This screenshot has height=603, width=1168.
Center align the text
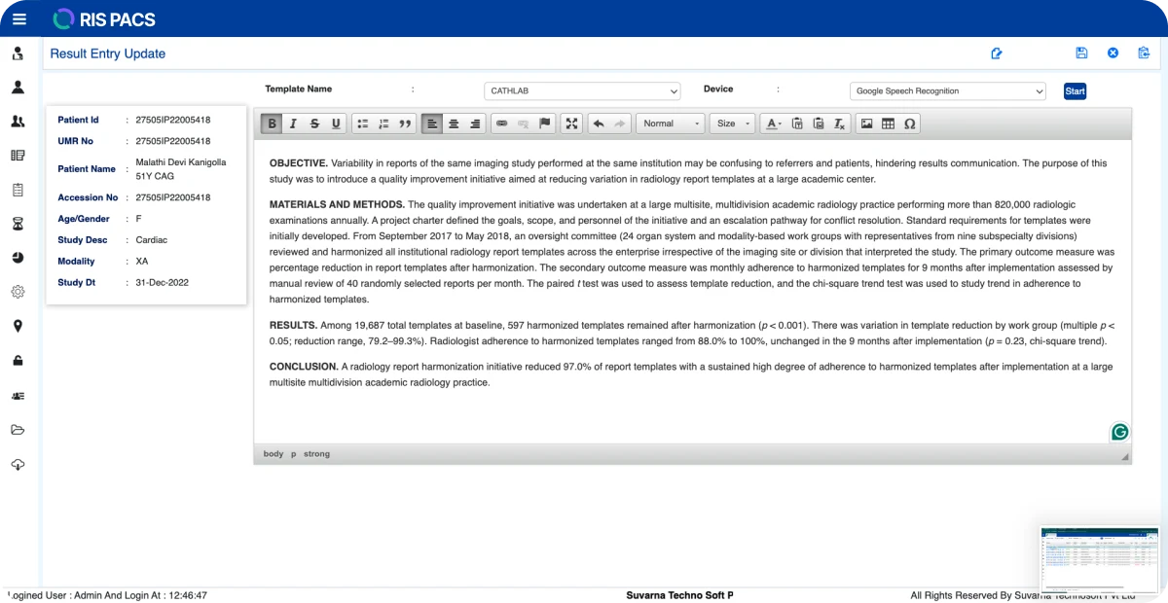click(454, 124)
